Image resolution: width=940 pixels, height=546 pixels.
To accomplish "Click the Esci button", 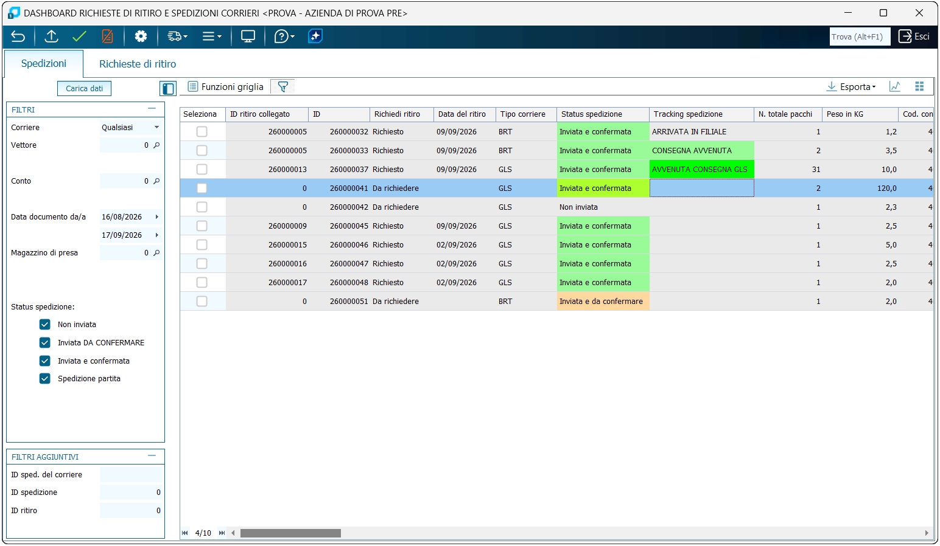I will coord(914,36).
